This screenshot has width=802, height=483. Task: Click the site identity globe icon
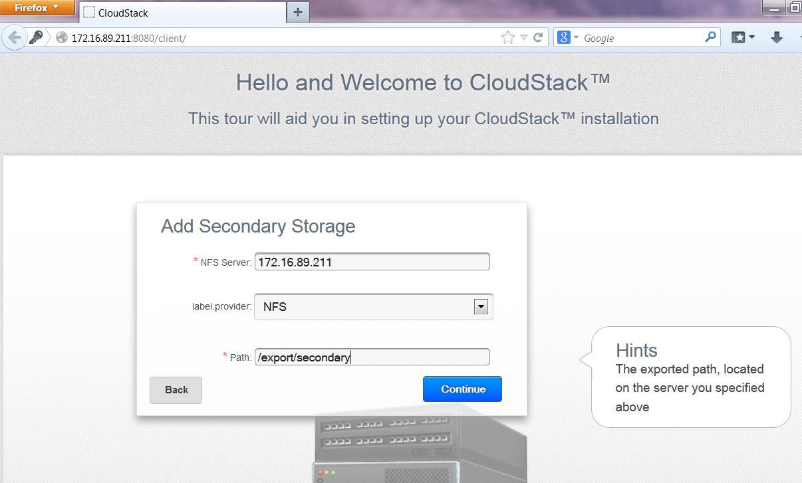62,38
